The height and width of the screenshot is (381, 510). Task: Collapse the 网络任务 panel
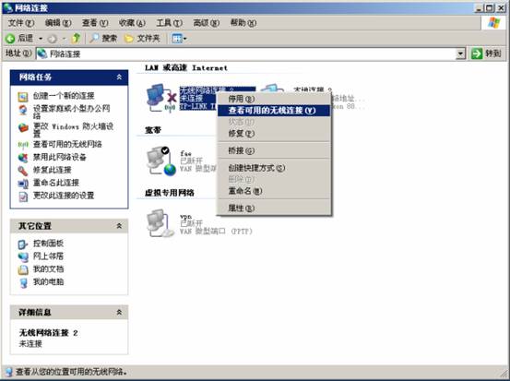119,77
